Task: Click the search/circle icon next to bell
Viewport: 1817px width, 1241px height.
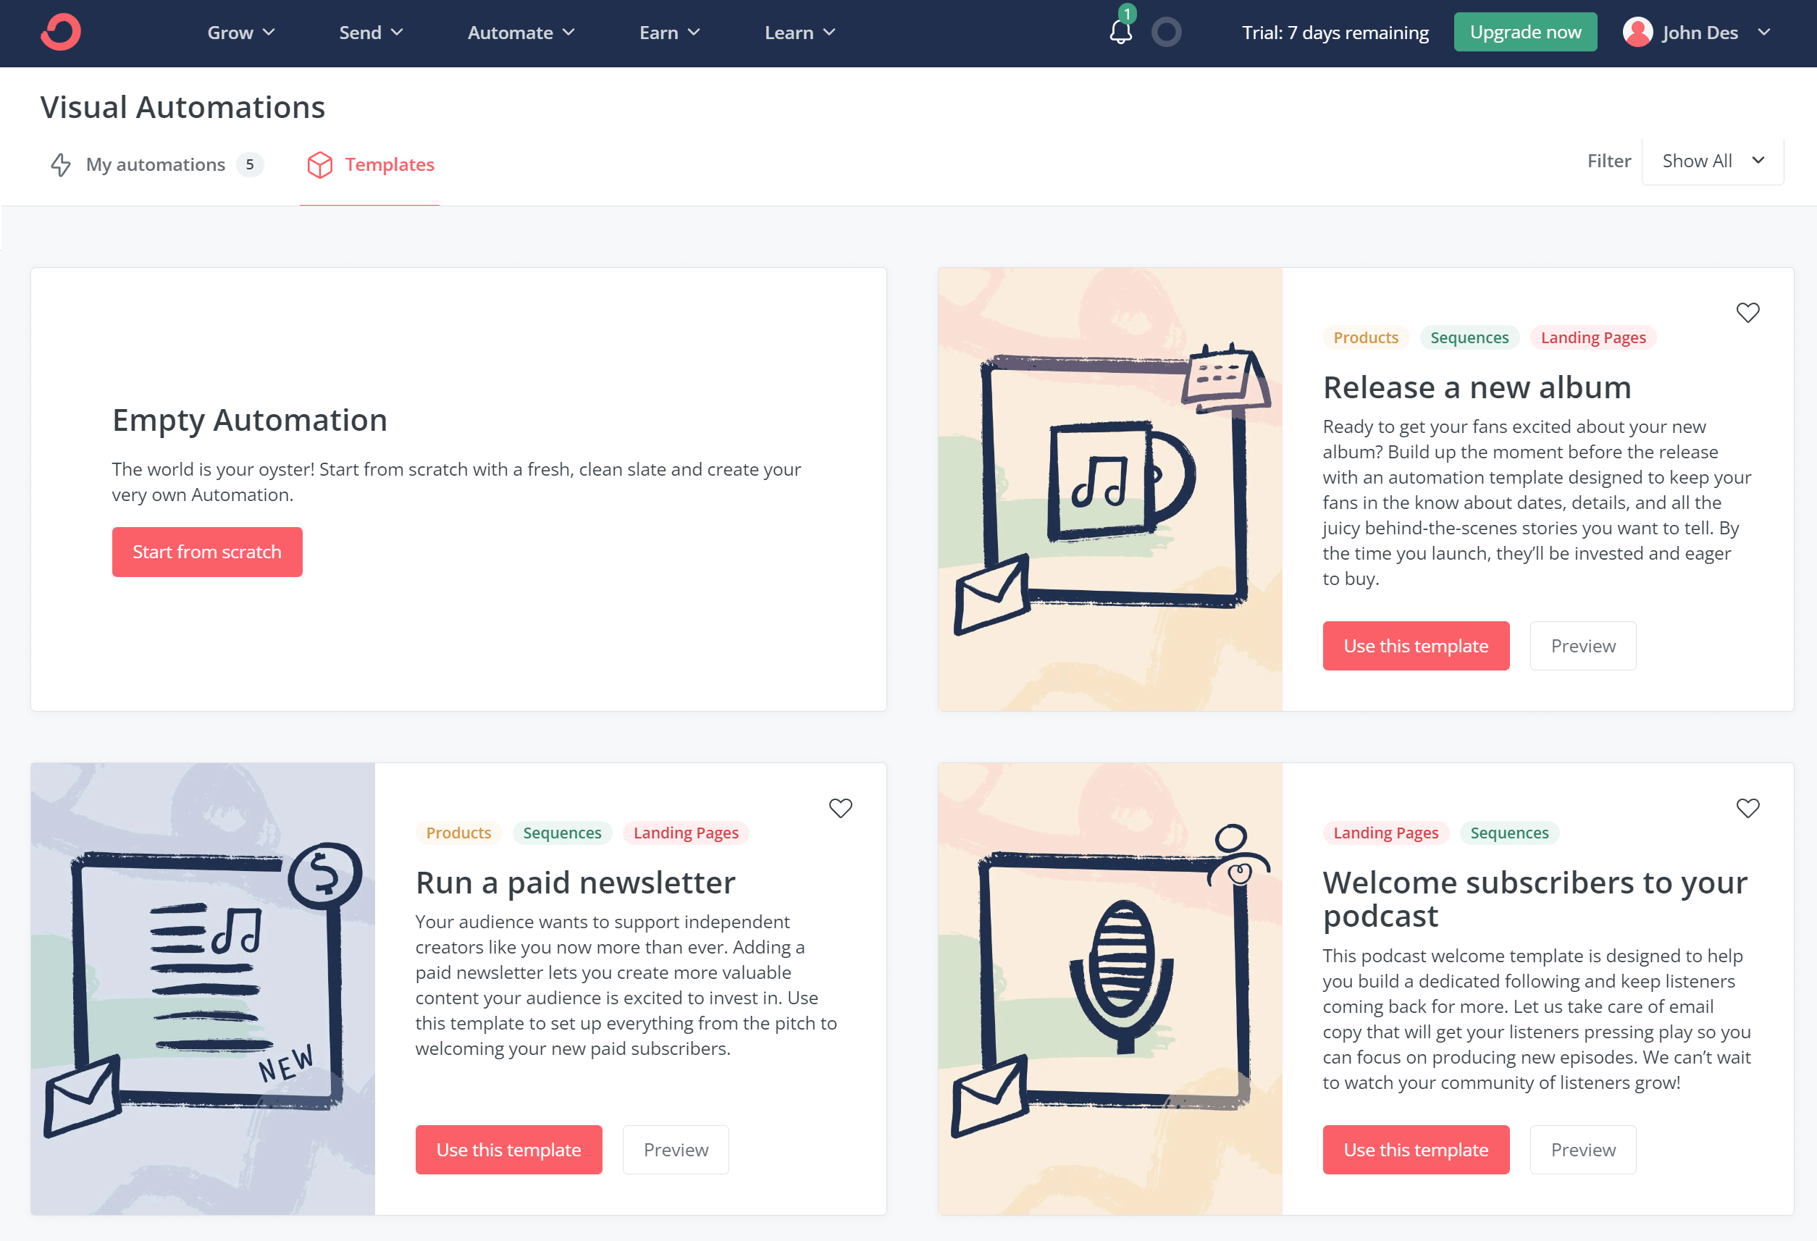Action: [1164, 30]
